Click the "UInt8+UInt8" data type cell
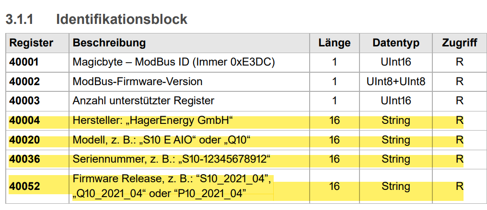Viewport: 487px width, 210px height. (x=395, y=81)
